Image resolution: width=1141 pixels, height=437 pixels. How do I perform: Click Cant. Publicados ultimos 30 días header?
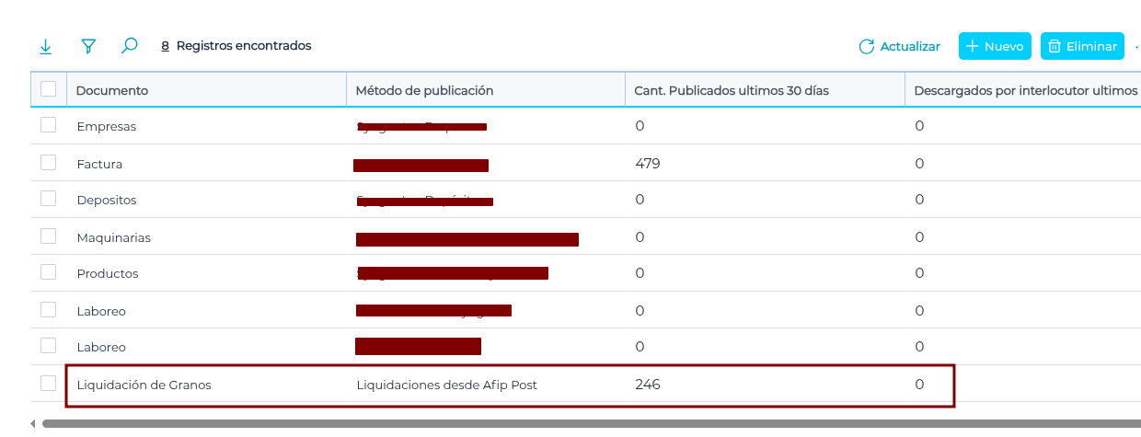pos(732,90)
